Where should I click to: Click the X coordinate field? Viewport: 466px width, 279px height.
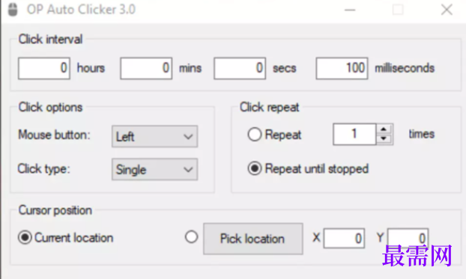(x=344, y=238)
